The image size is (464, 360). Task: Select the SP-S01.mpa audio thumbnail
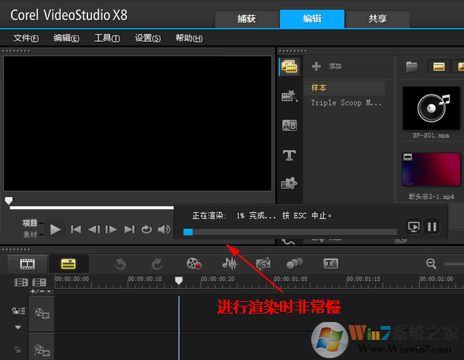pos(432,108)
